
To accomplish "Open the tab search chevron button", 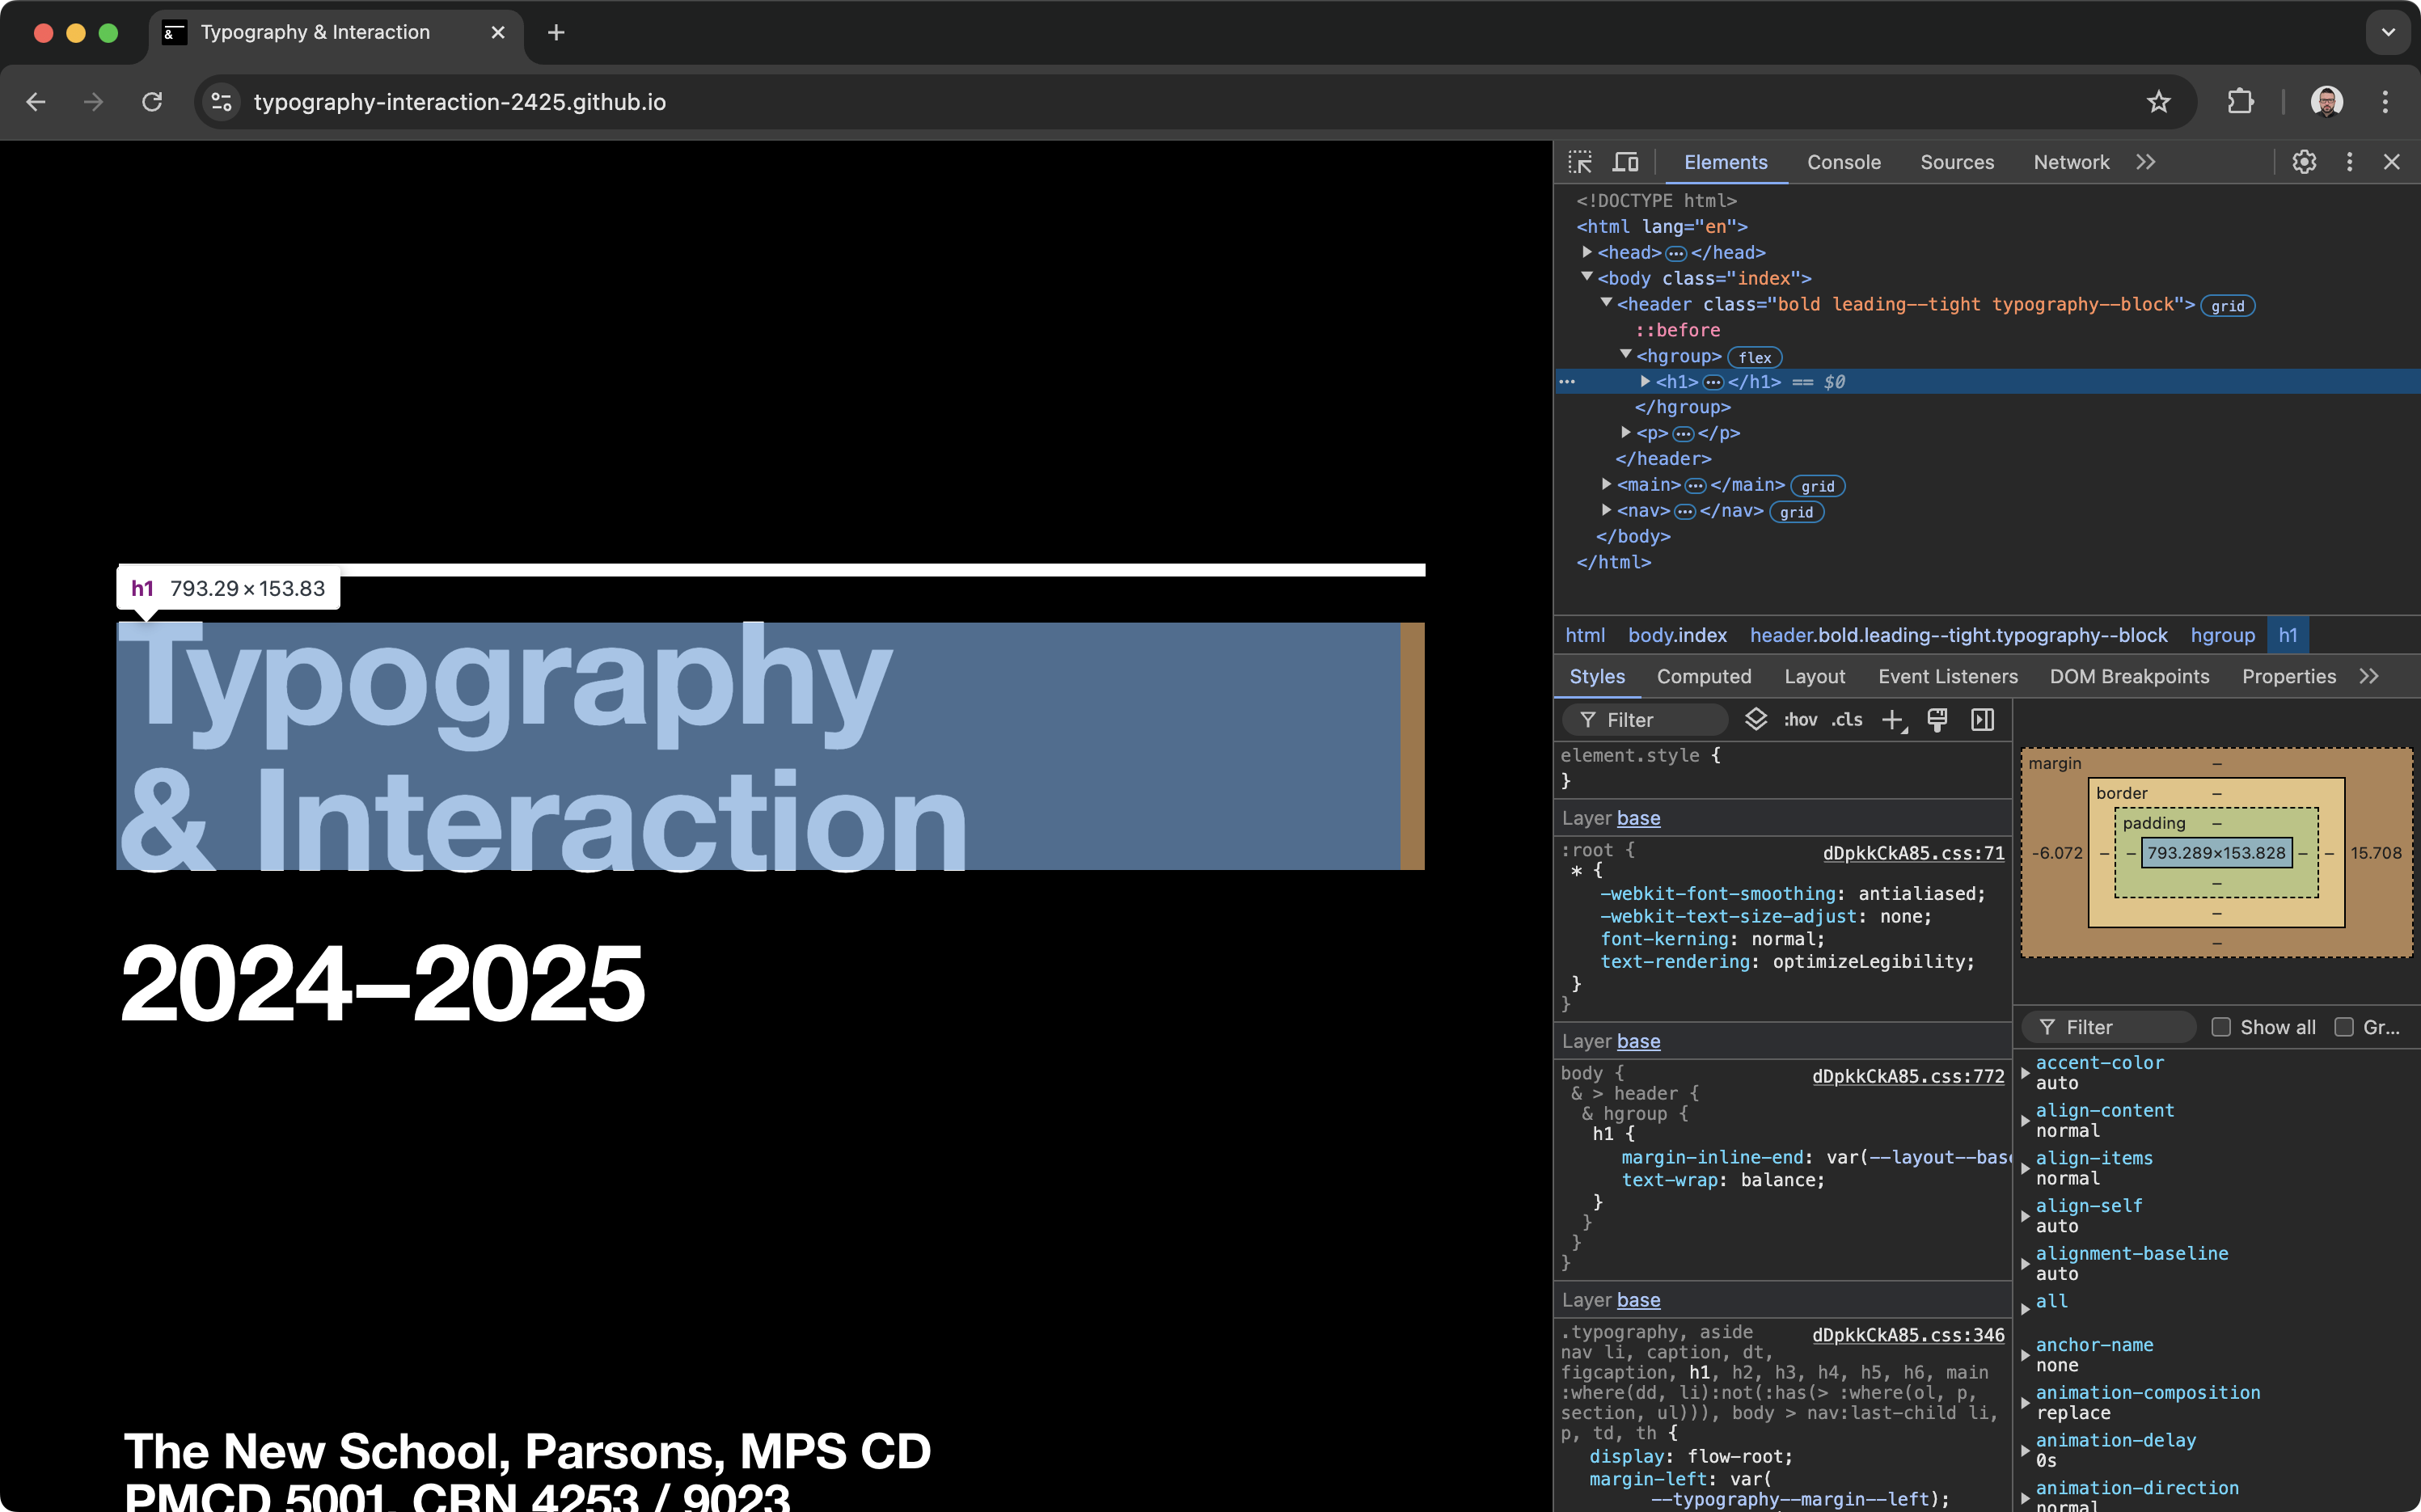I will pyautogui.click(x=2388, y=33).
